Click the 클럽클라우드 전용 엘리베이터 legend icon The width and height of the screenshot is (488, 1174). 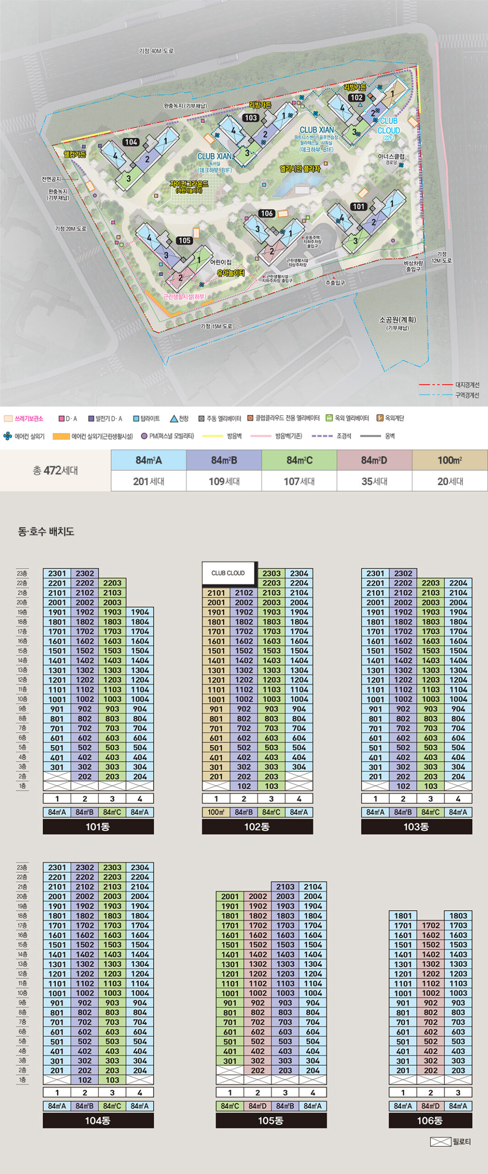point(250,418)
